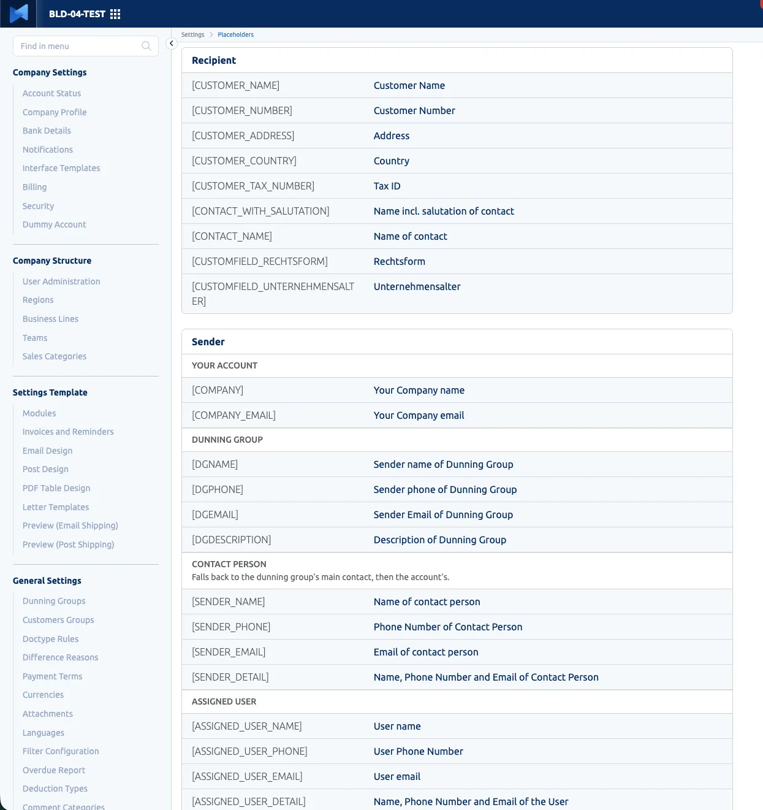
Task: Open Account Status in sidebar
Action: click(51, 93)
